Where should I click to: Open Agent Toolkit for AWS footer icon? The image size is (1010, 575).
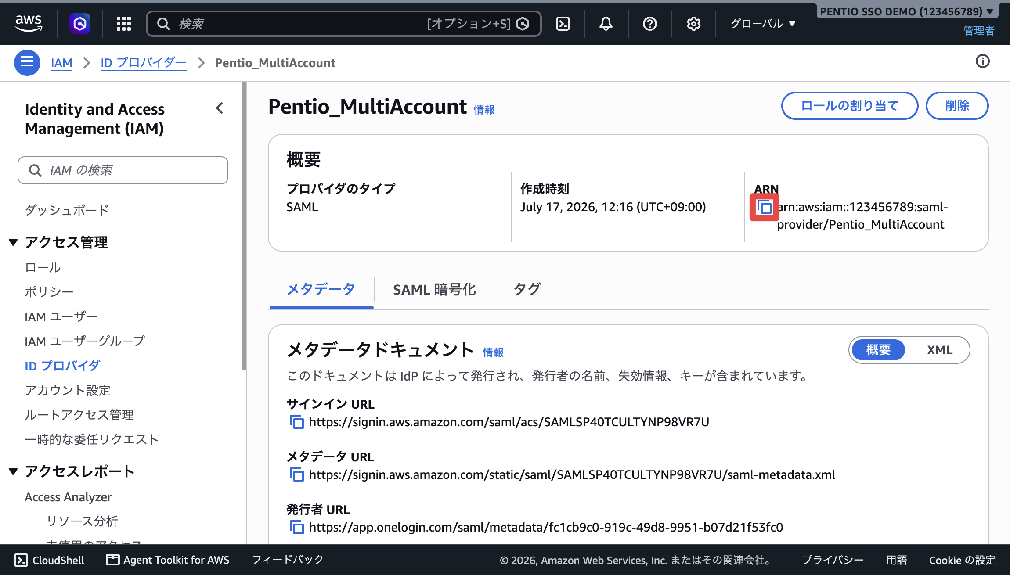click(113, 560)
